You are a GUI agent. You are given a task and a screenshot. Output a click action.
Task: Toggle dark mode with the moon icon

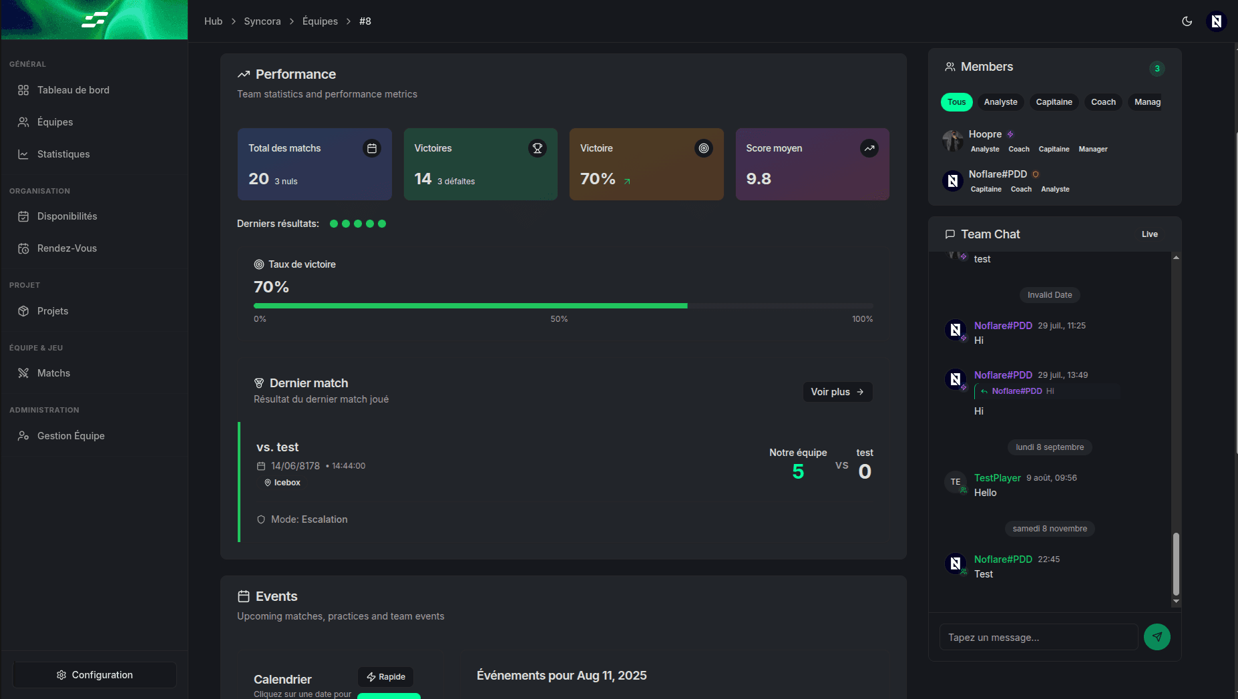click(x=1187, y=21)
